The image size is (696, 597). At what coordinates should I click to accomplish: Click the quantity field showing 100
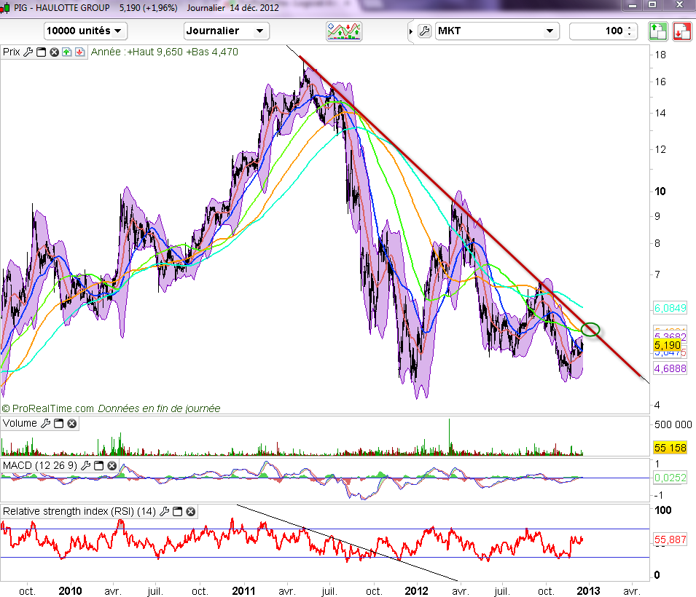(598, 31)
